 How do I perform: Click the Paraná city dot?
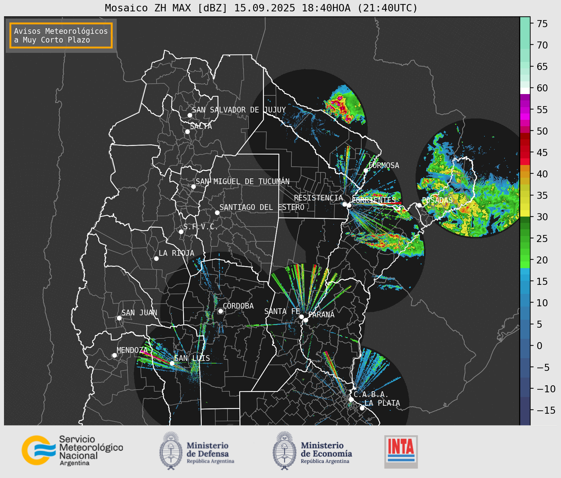(x=306, y=320)
